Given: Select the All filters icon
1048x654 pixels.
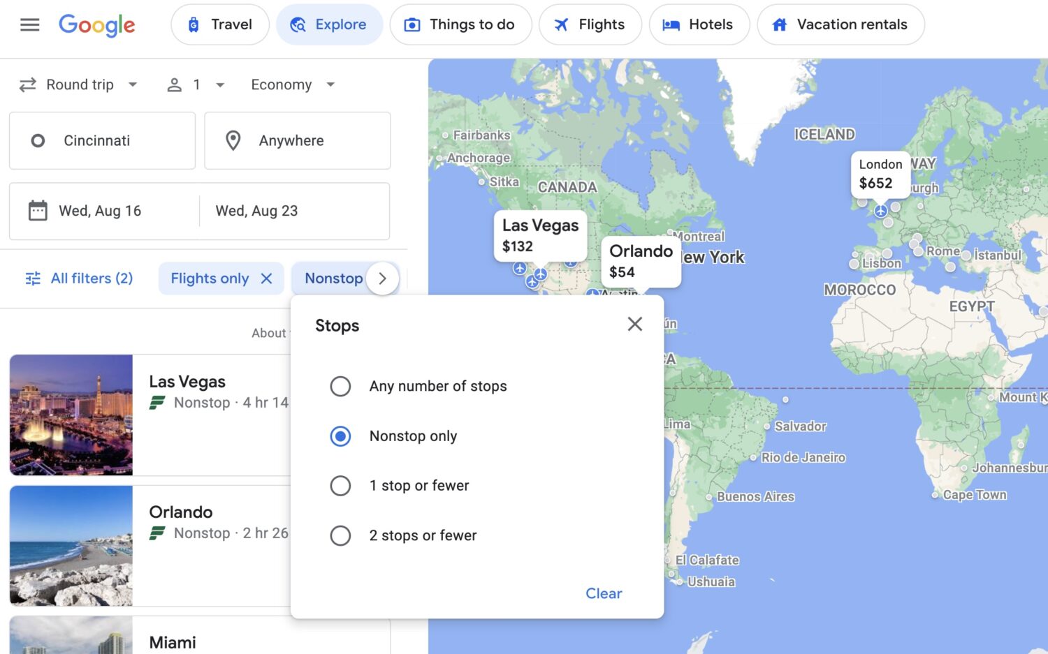Looking at the screenshot, I should 32,278.
